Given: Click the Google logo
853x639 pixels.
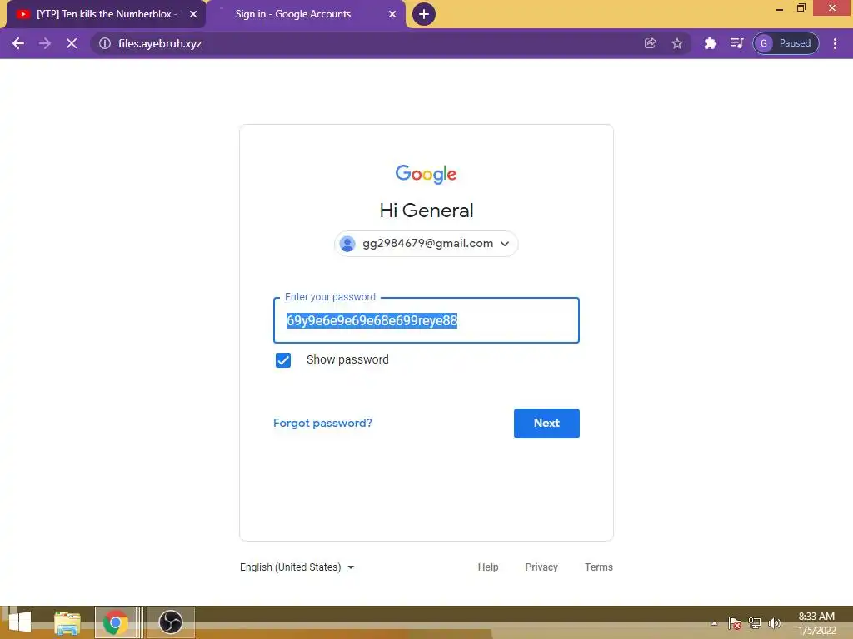Looking at the screenshot, I should point(426,174).
